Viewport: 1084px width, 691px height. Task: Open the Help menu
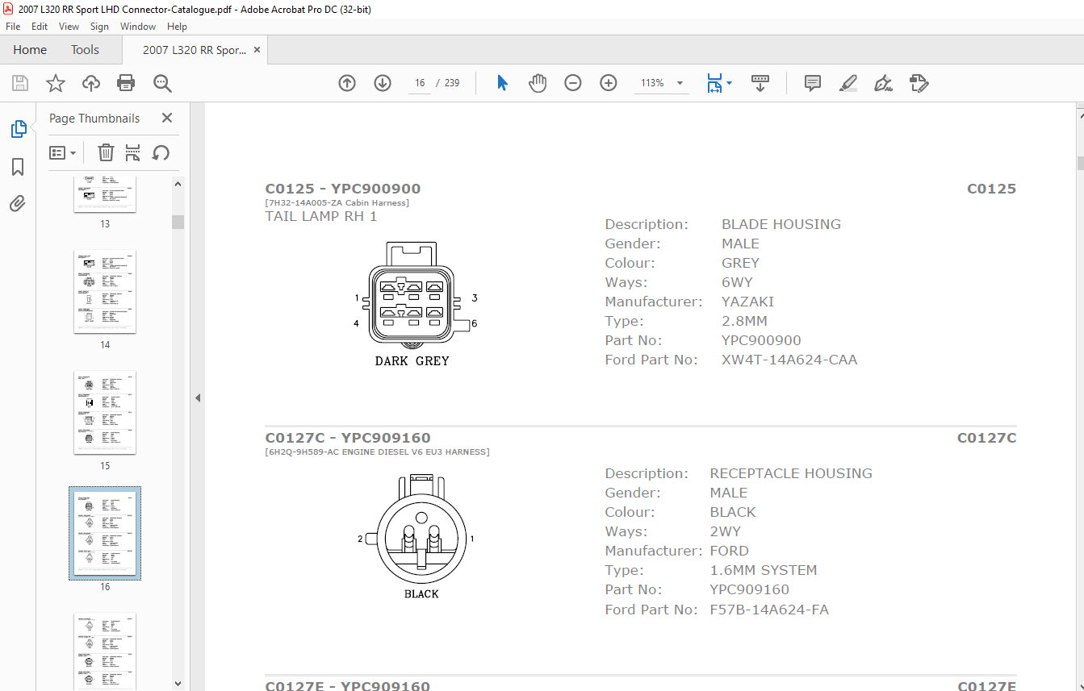pyautogui.click(x=177, y=27)
